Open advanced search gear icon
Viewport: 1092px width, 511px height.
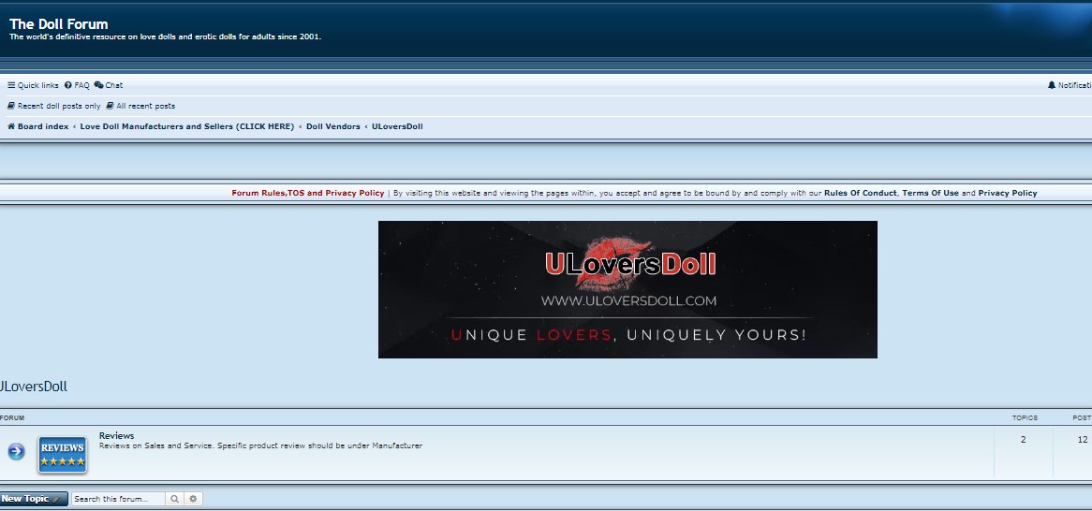click(193, 499)
